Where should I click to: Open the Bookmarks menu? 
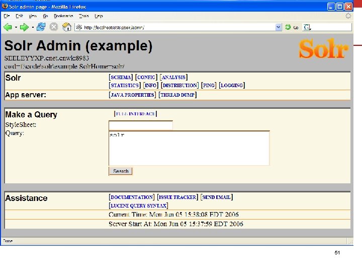[63, 16]
